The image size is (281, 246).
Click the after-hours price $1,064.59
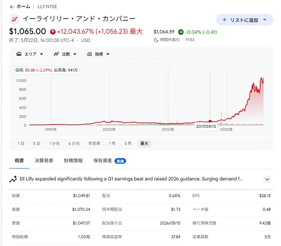coord(164,32)
